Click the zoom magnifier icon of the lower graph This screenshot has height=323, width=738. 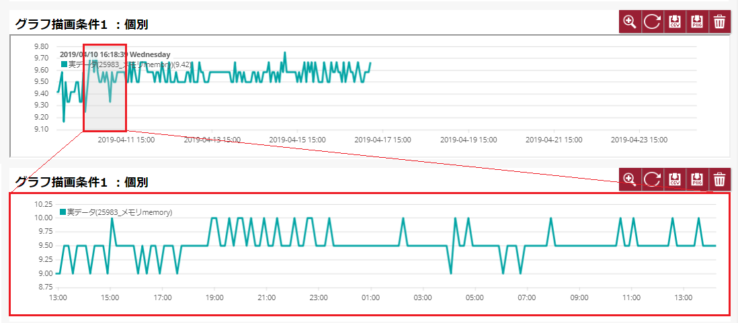(630, 179)
